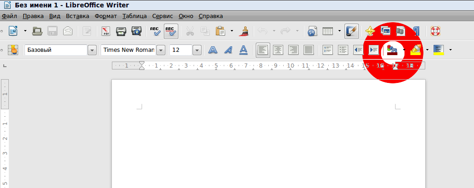Toggle formatting marks (pilcrow) display
This screenshot has height=188, width=474.
pos(416,31)
